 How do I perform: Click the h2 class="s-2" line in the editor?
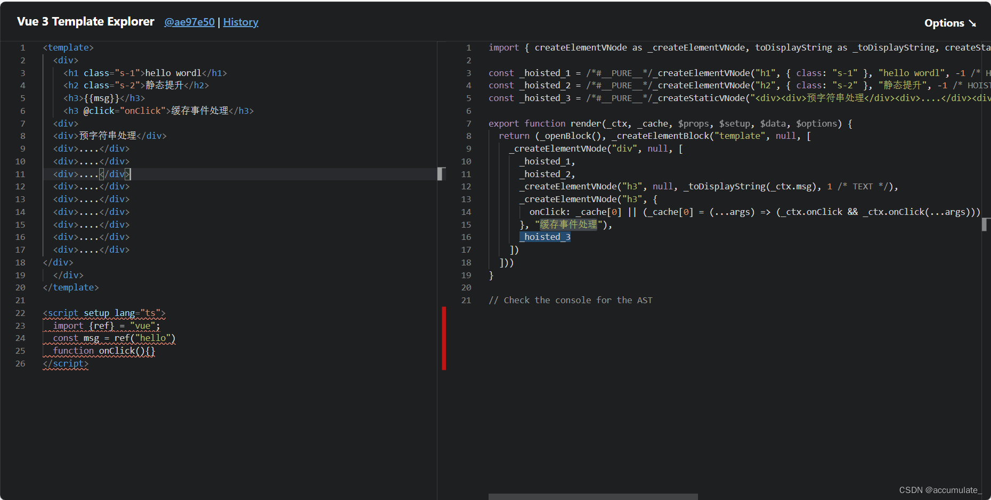(136, 85)
